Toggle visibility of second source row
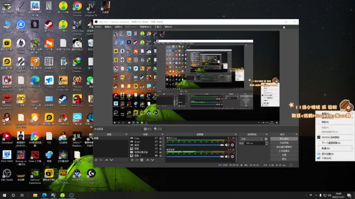355x199 pixels. coord(156,142)
